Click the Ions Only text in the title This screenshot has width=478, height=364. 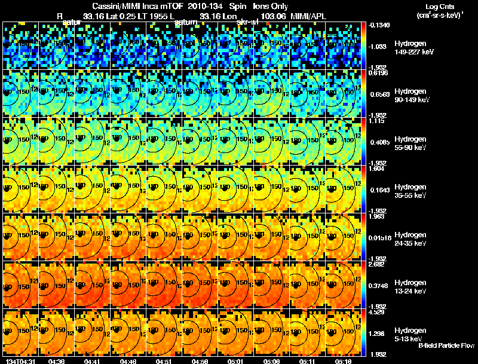click(271, 6)
